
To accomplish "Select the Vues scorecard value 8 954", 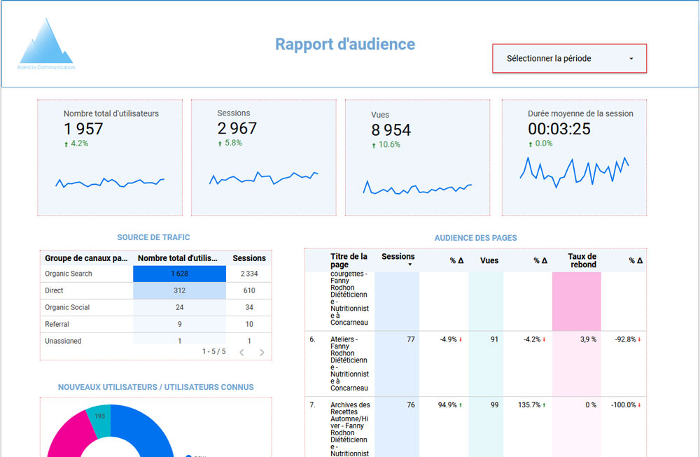I will (391, 130).
